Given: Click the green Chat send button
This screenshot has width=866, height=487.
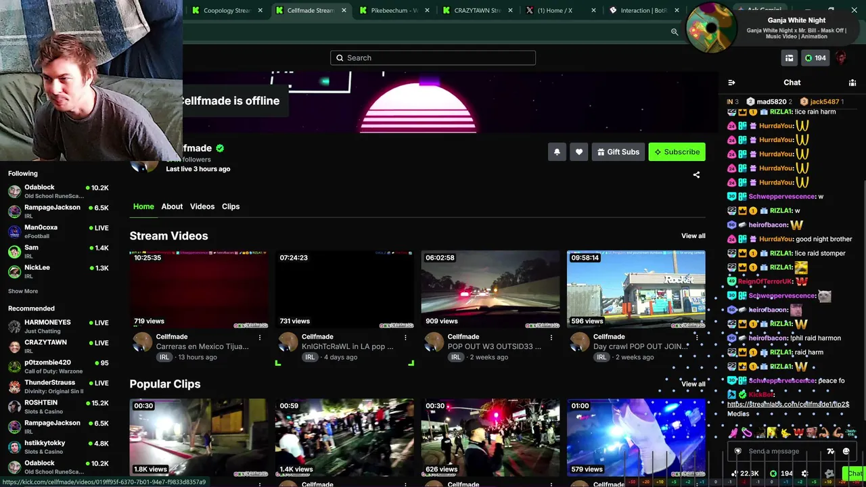Looking at the screenshot, I should [x=854, y=473].
